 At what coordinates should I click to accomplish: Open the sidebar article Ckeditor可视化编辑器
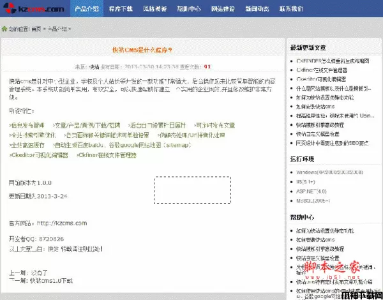point(321,79)
